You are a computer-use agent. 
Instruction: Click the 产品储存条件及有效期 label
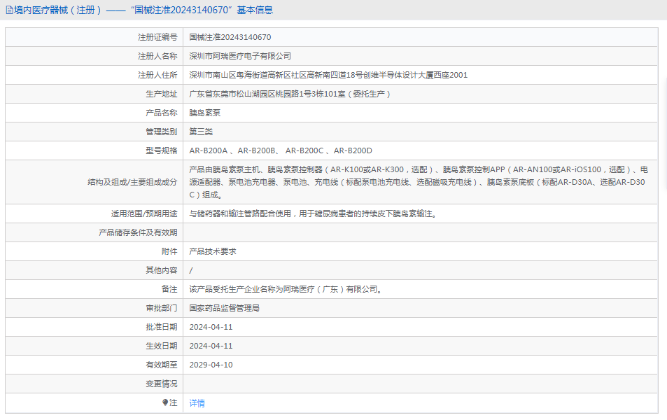pos(138,233)
